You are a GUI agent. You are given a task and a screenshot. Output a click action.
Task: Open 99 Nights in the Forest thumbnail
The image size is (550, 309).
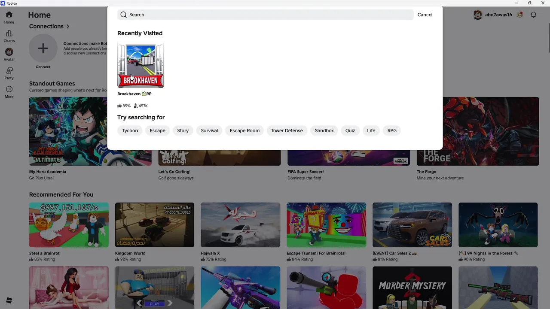(x=498, y=225)
